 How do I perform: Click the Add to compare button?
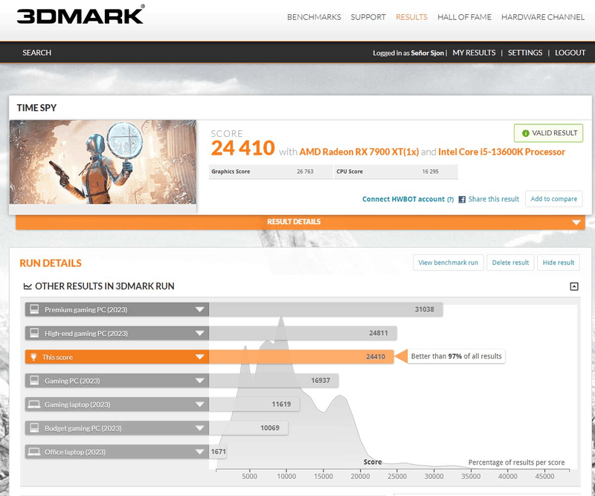click(553, 199)
